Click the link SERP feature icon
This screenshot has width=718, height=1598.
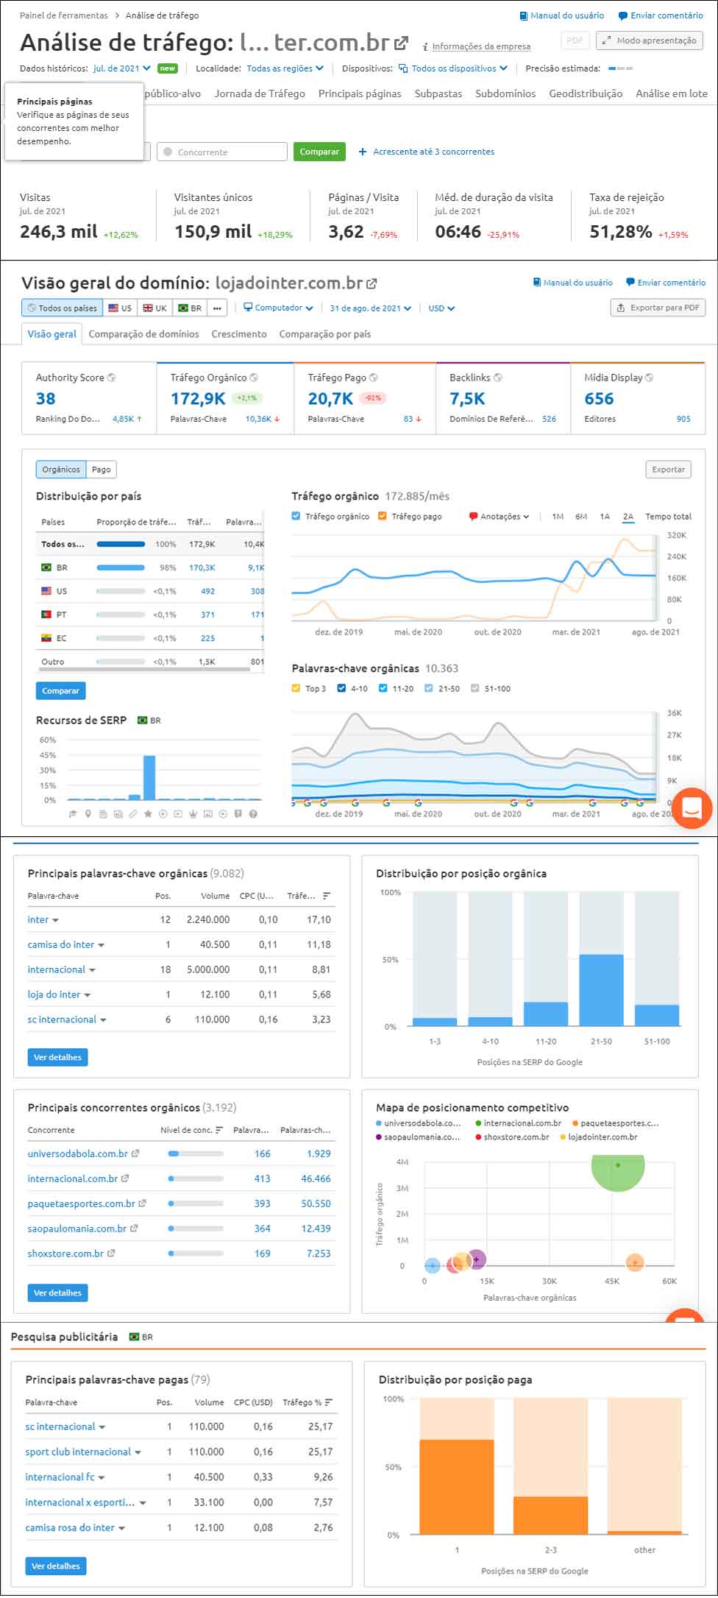coord(133,814)
